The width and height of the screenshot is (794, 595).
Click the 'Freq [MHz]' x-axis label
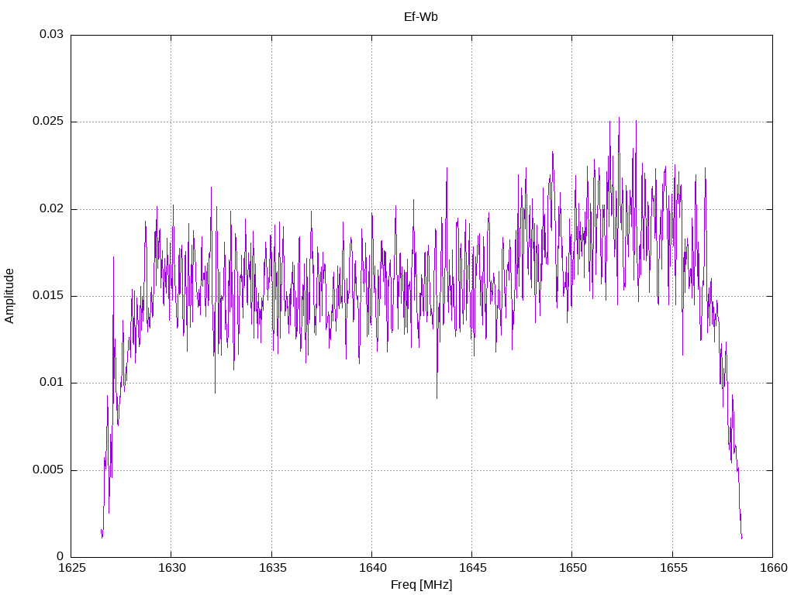coord(421,585)
